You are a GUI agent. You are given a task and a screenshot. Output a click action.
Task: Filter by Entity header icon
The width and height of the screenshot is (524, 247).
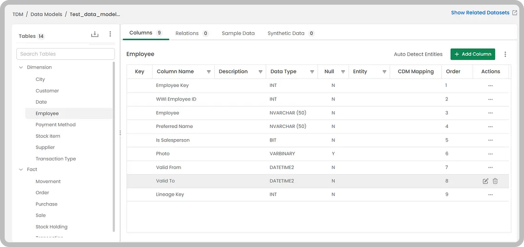point(384,71)
